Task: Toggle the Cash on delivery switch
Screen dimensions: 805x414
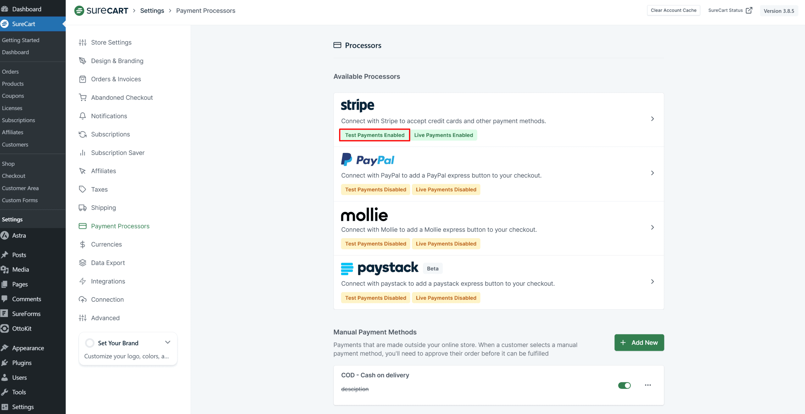Action: (624, 385)
